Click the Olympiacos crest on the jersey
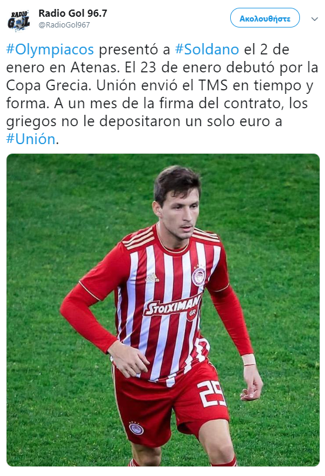This screenshot has width=325, height=476. (x=199, y=276)
